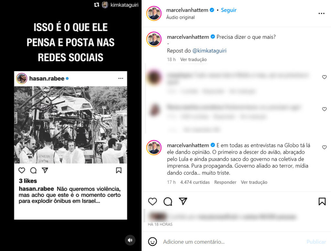Screen dimensions: 331x251
Task: Open marcelvanhattem profile picture in header
Action: click(154, 14)
